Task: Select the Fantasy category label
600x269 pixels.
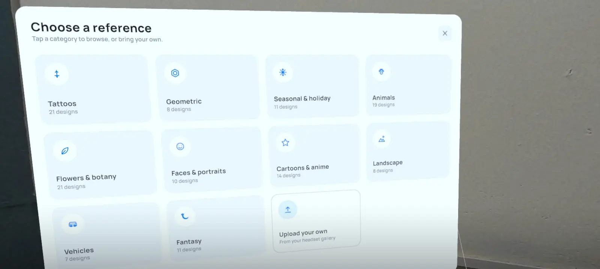Action: pos(189,242)
